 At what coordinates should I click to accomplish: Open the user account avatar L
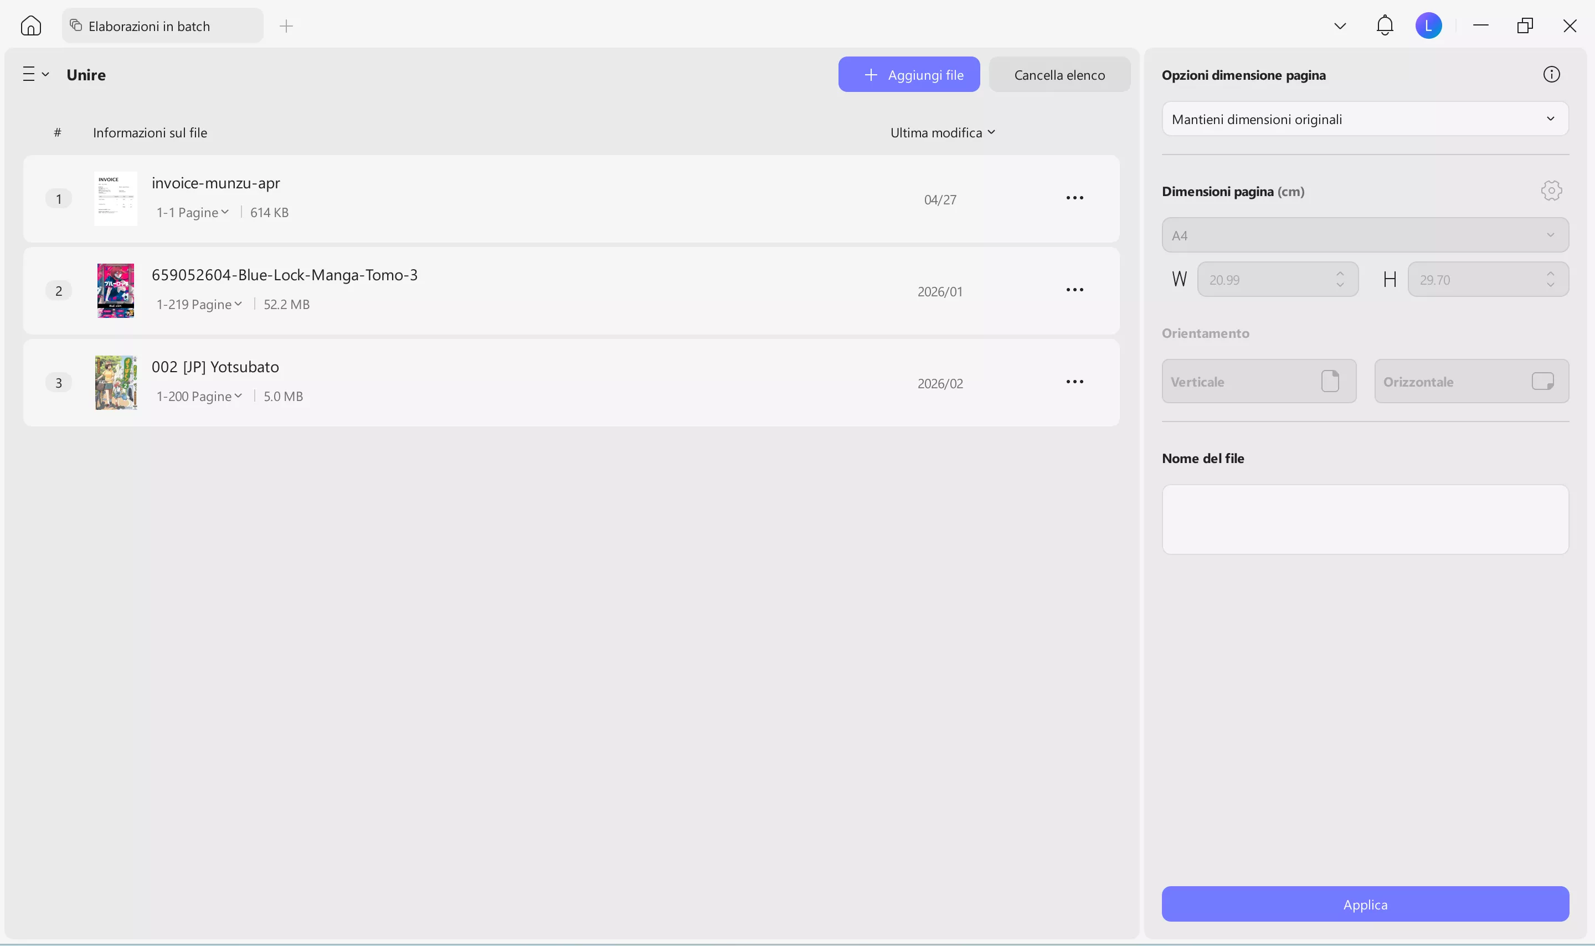(x=1428, y=25)
